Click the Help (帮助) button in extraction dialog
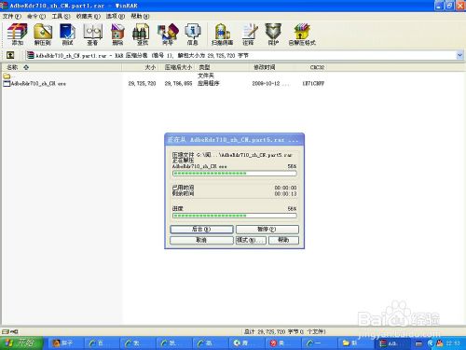466x350 pixels. tap(283, 240)
